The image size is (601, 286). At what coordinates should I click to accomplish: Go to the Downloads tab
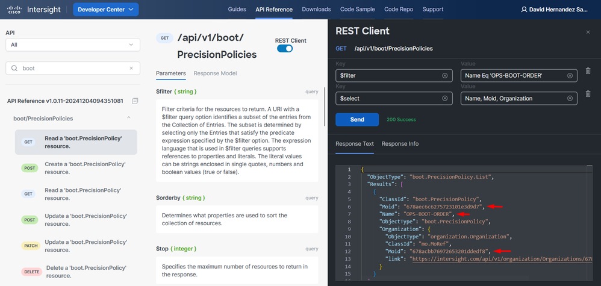tap(316, 9)
